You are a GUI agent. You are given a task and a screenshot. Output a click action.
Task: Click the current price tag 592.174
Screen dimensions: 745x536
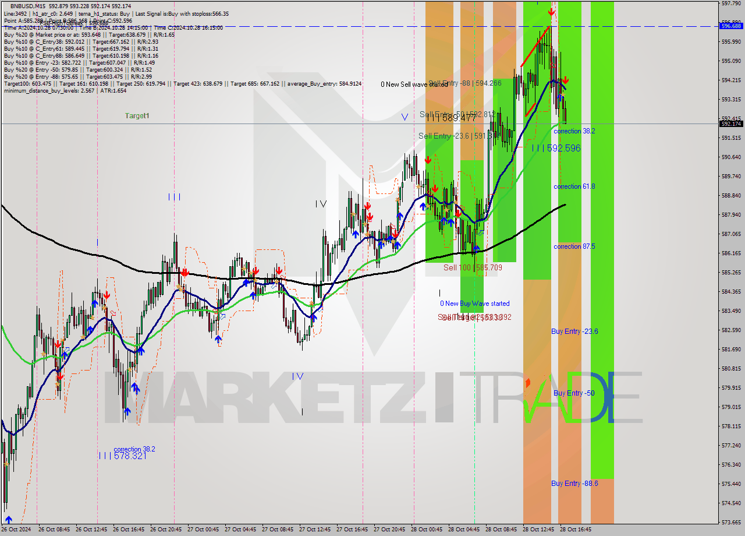pos(731,124)
